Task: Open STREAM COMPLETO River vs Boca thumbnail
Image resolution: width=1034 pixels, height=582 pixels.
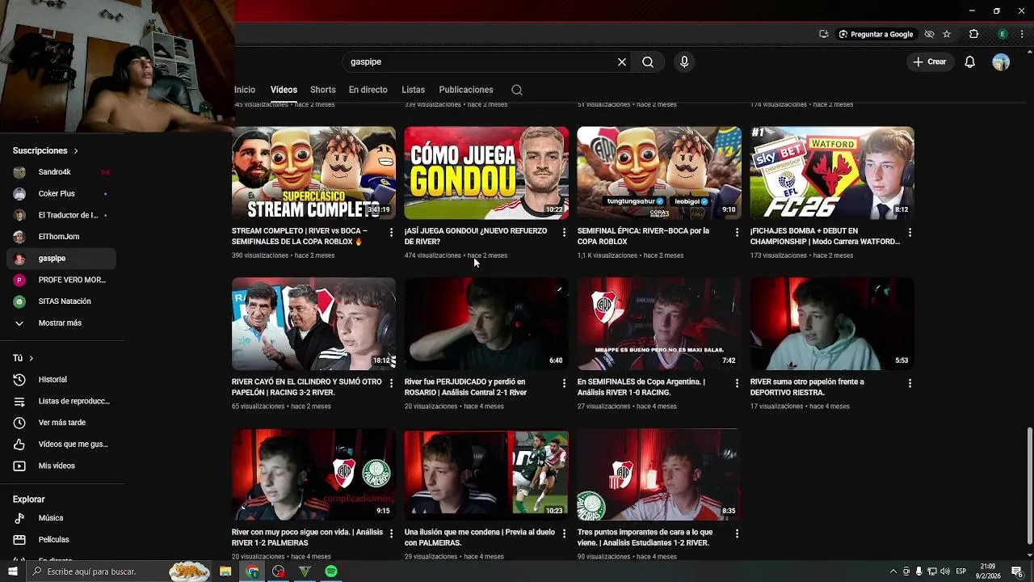Action: tap(313, 173)
